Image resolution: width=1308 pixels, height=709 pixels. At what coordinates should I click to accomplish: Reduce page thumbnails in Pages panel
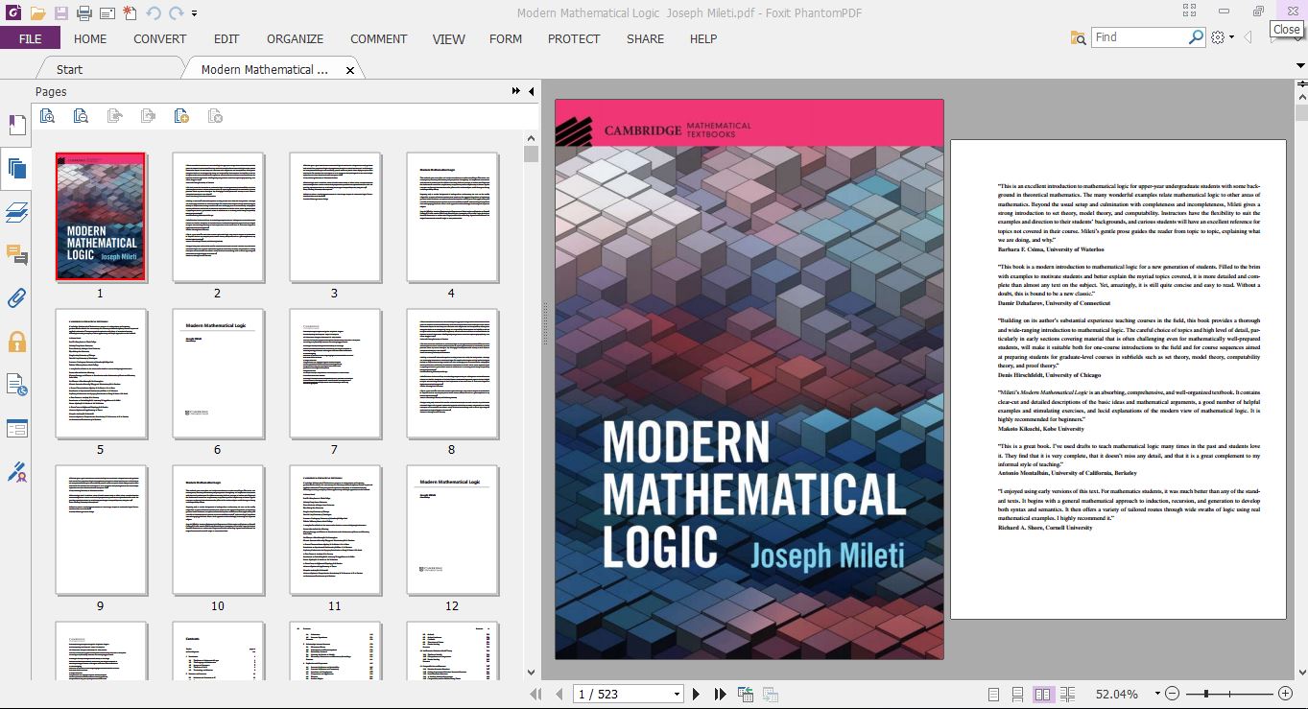81,116
